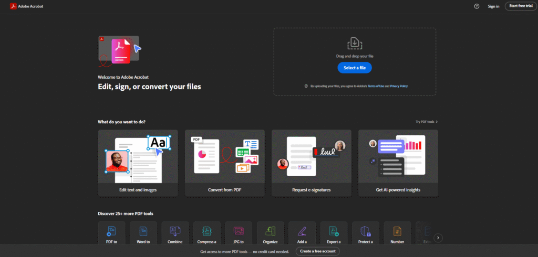Screen dimensions: 538x257
Task: Select the Word to tool icon
Action: tap(143, 231)
